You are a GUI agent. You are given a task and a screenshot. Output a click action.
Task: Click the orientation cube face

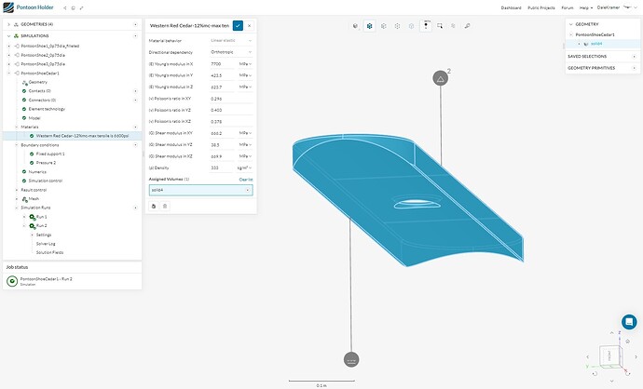point(609,356)
